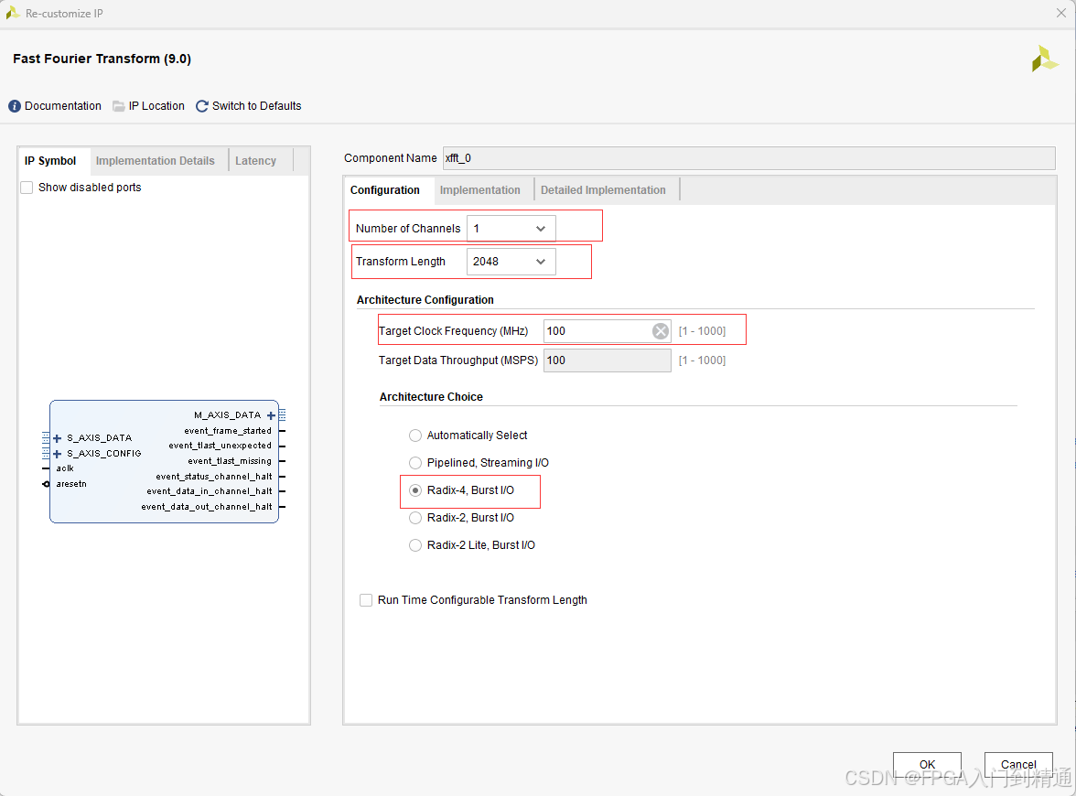The width and height of the screenshot is (1076, 796).
Task: Expand the S_AXIS_DATA port plus icon
Action: [57, 438]
